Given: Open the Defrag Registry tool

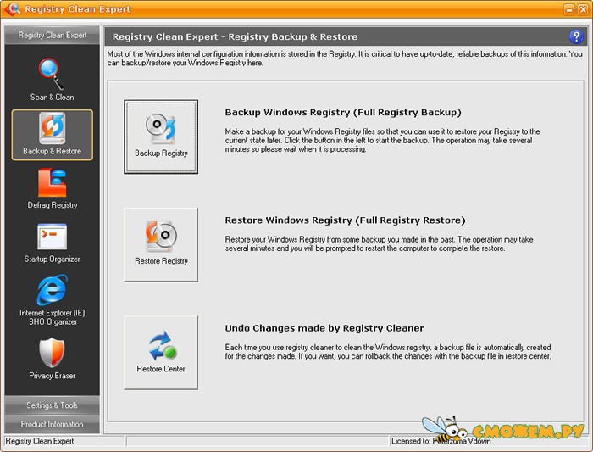Looking at the screenshot, I should click(x=53, y=189).
